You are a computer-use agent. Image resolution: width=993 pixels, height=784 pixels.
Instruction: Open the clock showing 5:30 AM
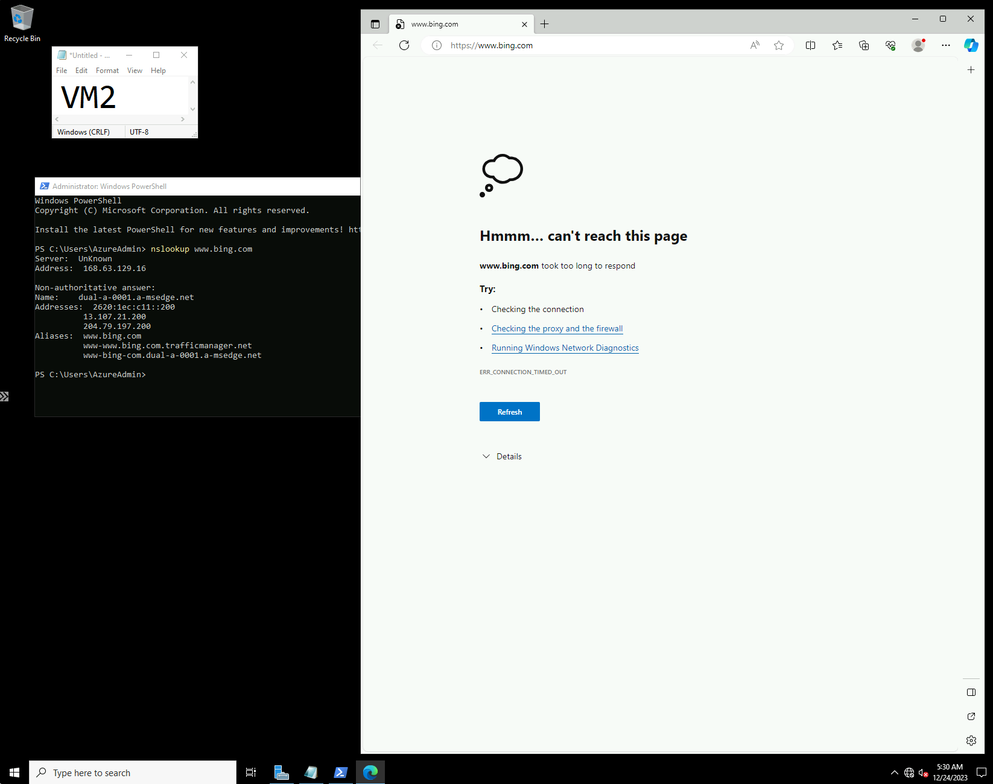(x=950, y=773)
